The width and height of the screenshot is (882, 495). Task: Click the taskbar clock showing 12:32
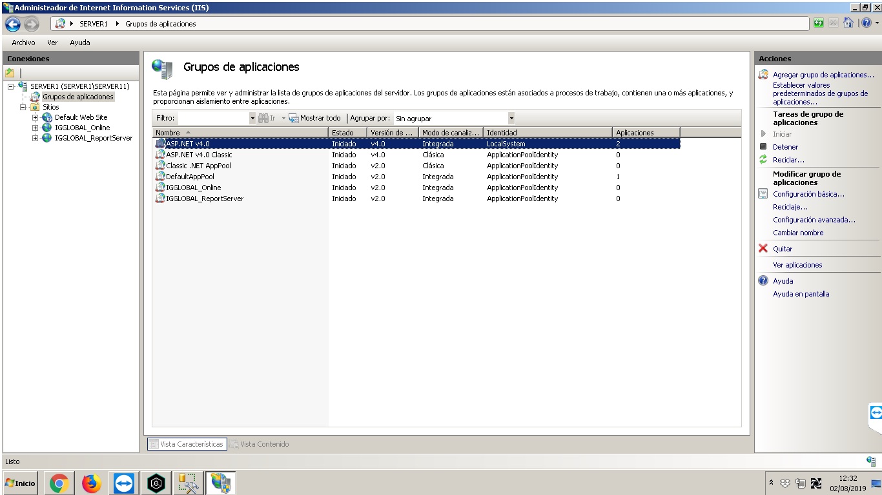point(848,478)
